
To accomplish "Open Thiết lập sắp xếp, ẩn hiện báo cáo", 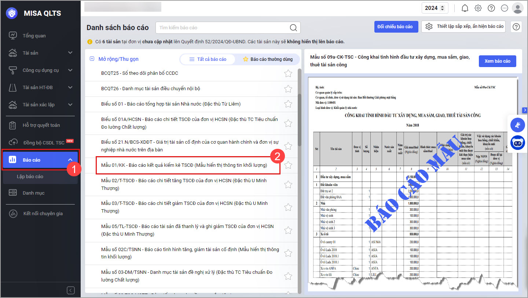I will point(464,27).
